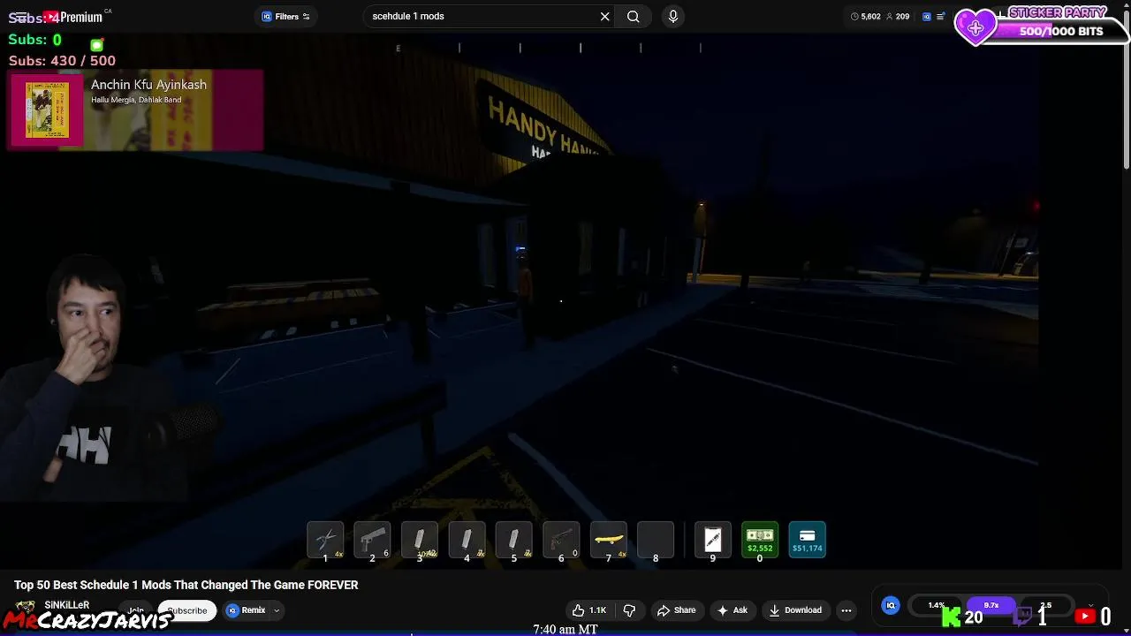
Task: Select the magazine in hotbar slot 3
Action: pos(420,541)
